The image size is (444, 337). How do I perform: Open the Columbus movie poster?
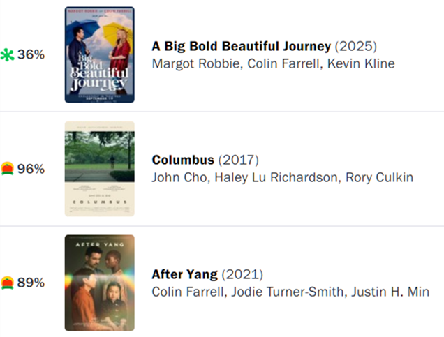pos(99,169)
